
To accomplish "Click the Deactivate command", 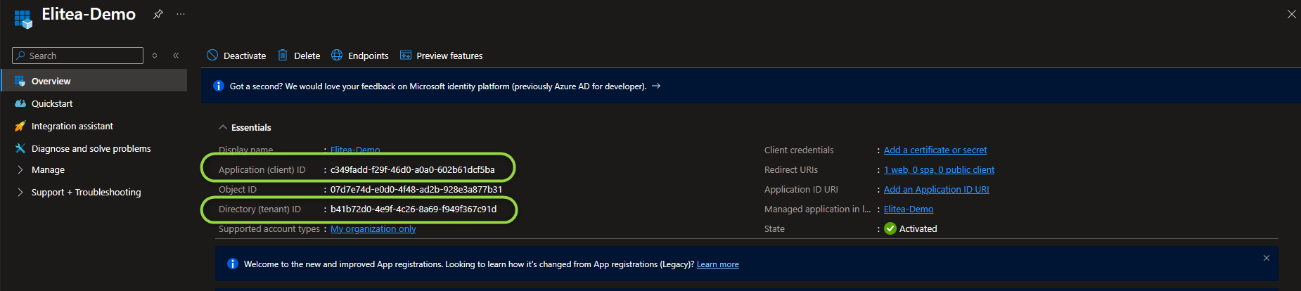I will 236,56.
